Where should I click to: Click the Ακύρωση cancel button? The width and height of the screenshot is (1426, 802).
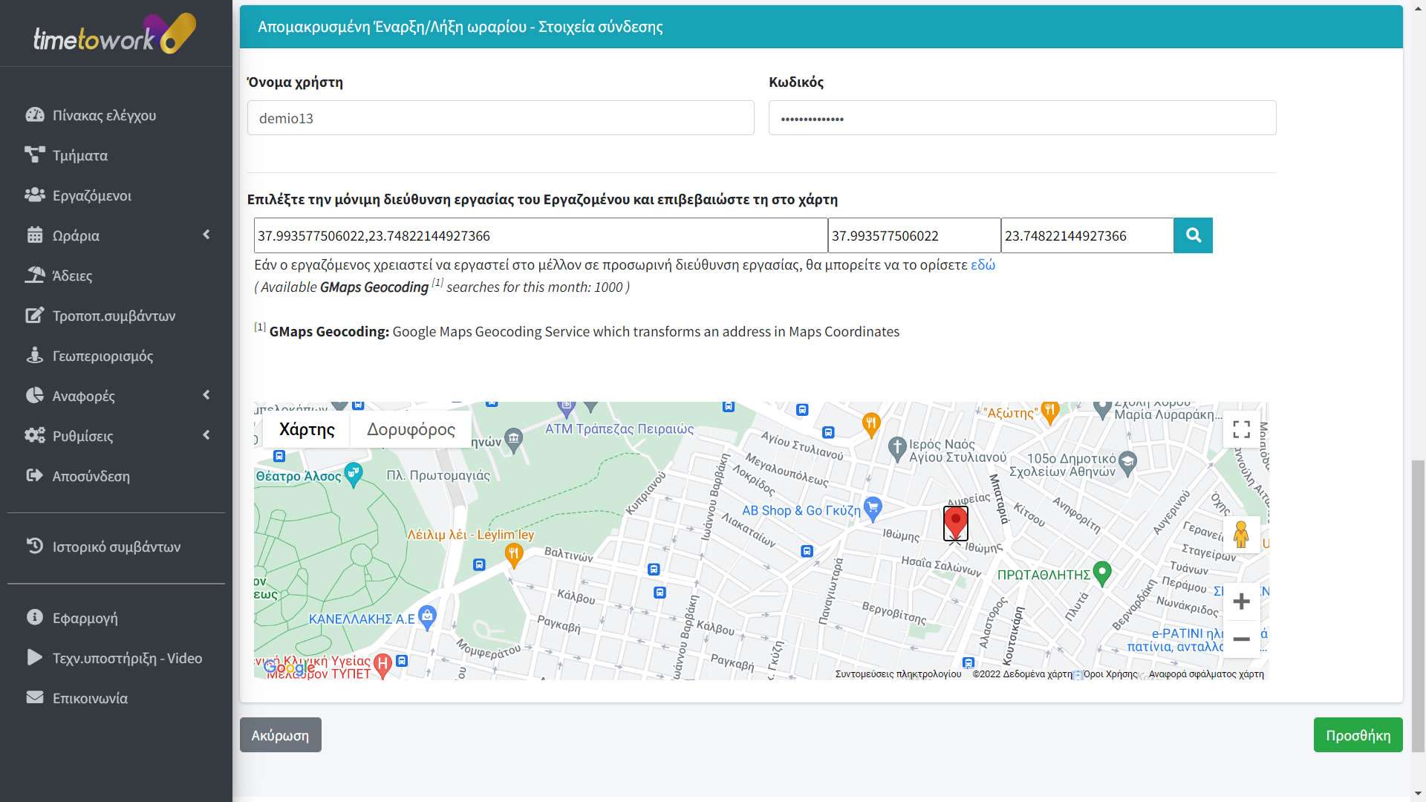coord(280,735)
